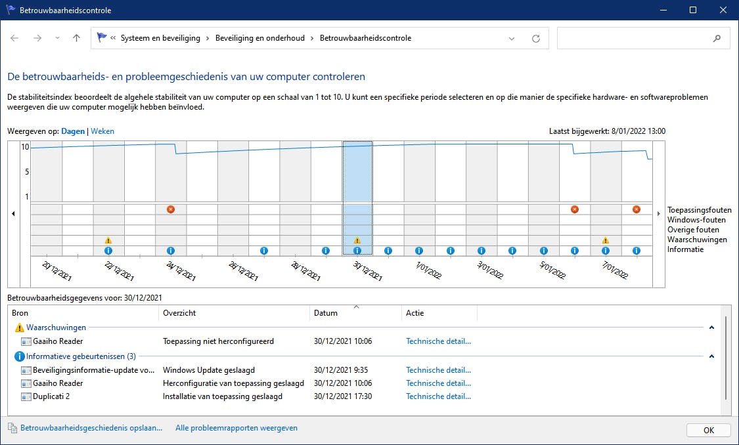This screenshot has width=739, height=445.
Task: Click the information icon on 22/12/2021
Action: (x=108, y=251)
